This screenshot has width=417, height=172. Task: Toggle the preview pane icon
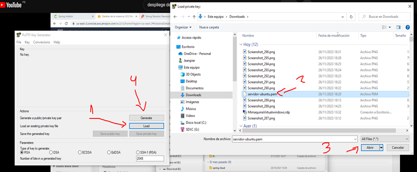click(398, 27)
